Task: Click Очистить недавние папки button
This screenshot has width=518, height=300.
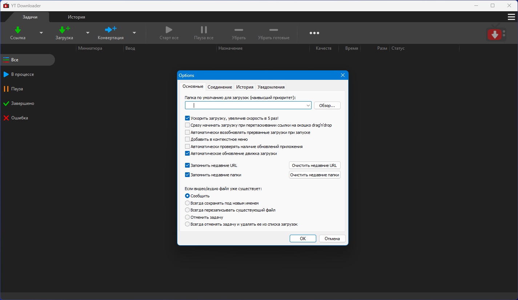Action: coord(314,175)
